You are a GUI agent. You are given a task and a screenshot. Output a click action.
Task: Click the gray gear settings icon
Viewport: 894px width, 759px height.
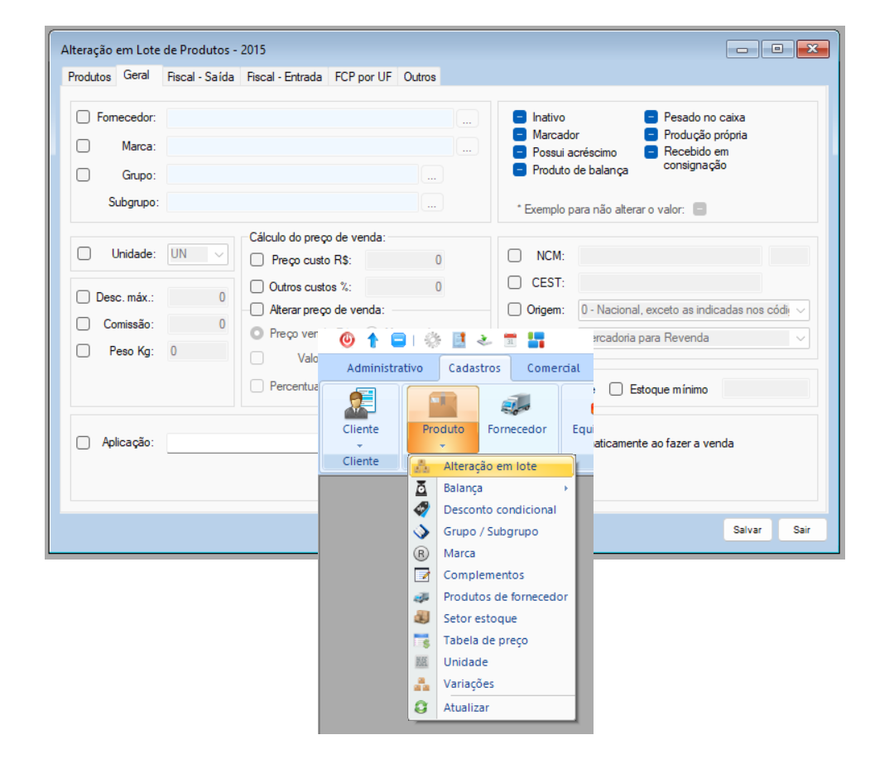[x=432, y=340]
